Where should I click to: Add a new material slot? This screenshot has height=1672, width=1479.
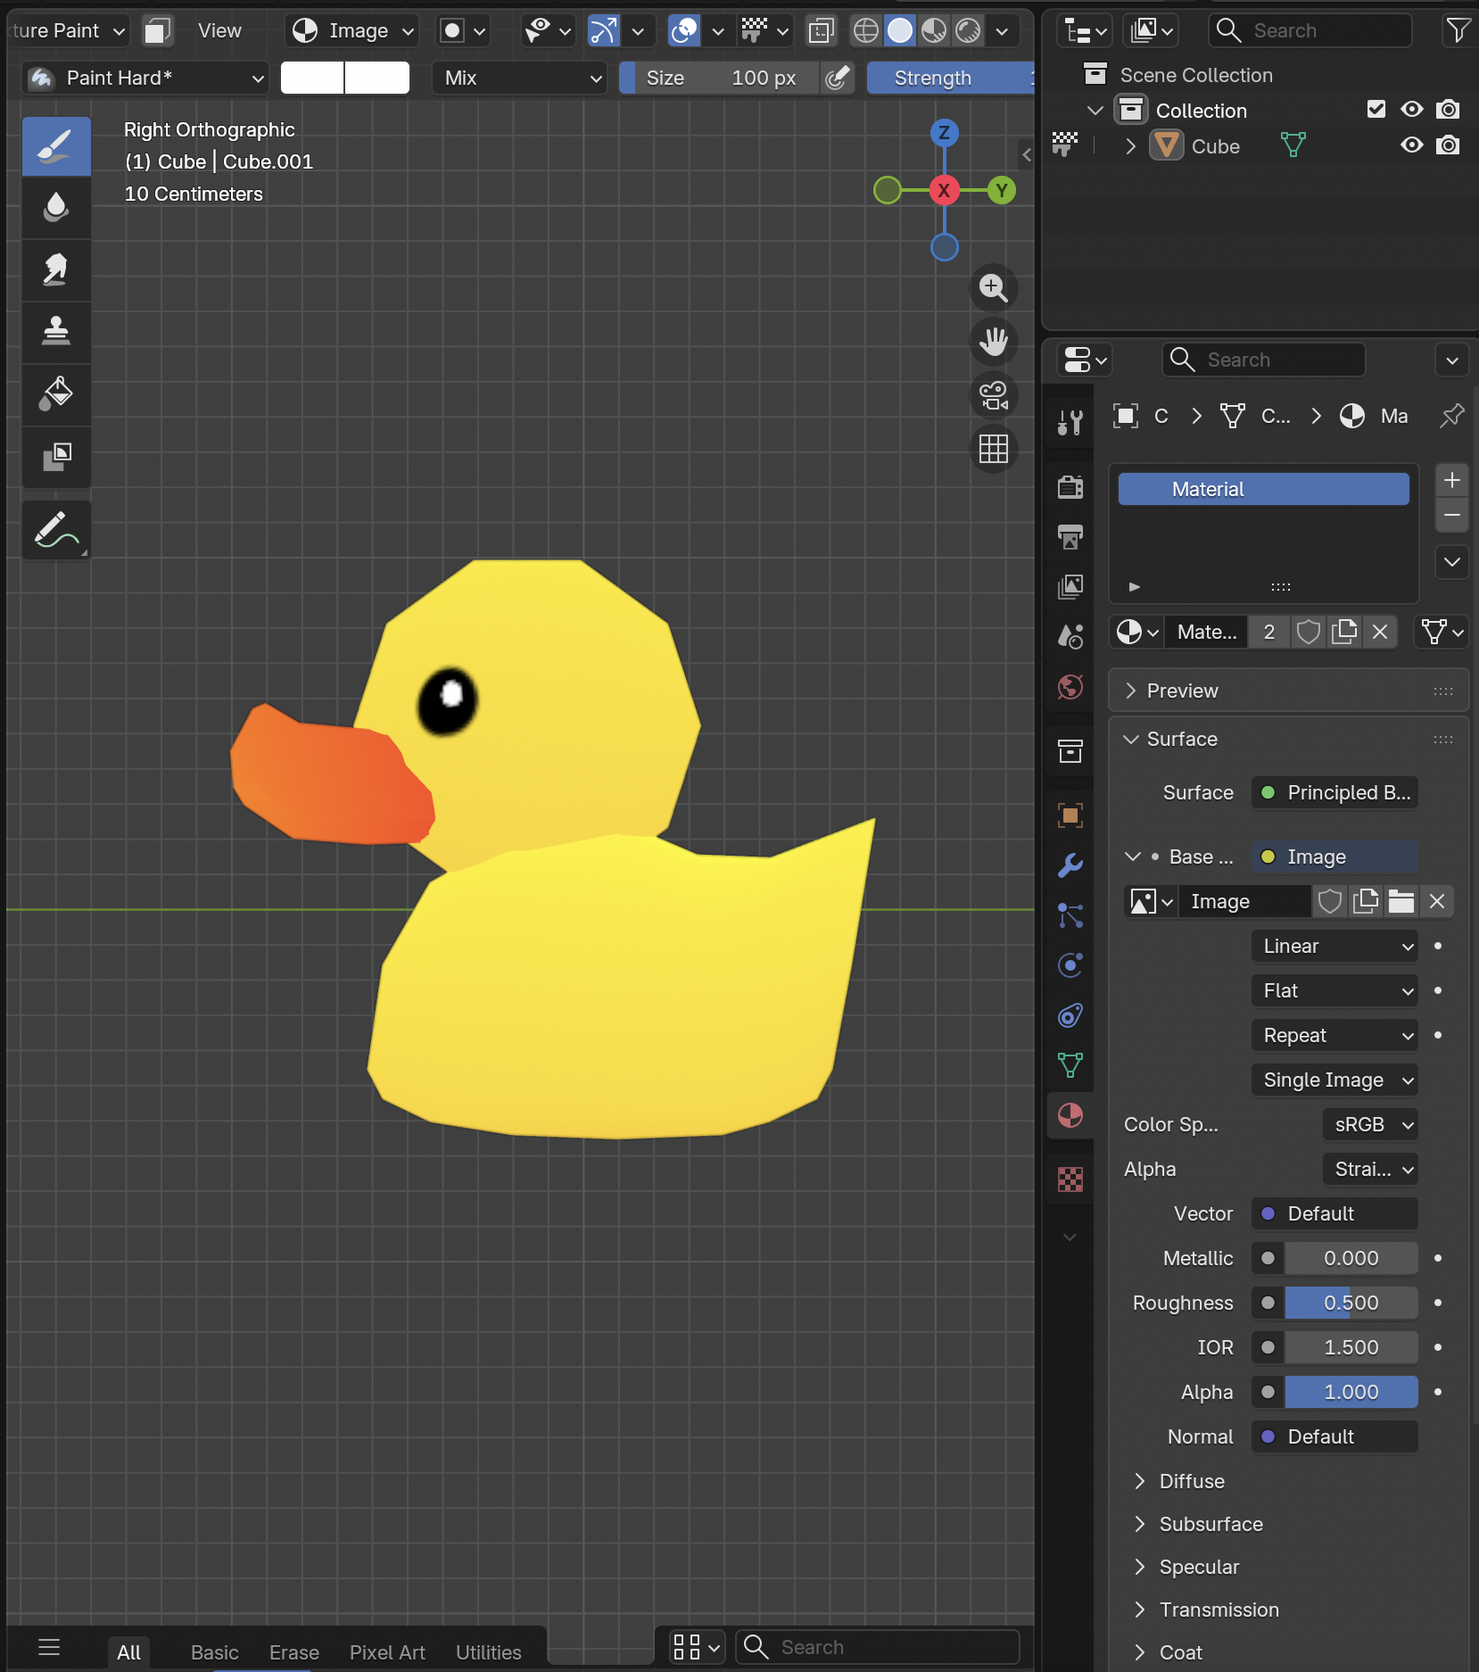(x=1452, y=480)
